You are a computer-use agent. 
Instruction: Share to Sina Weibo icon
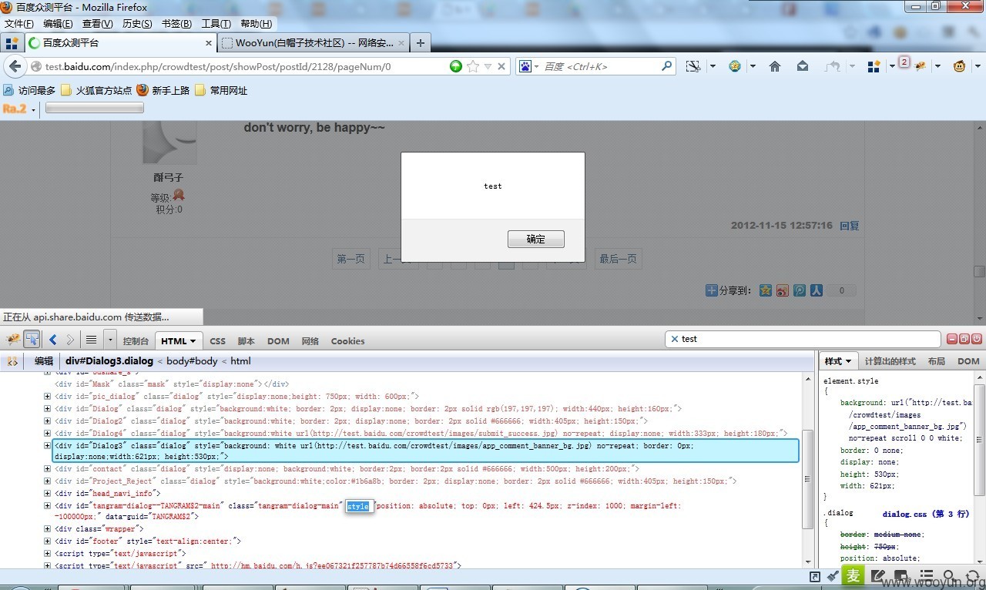[782, 290]
